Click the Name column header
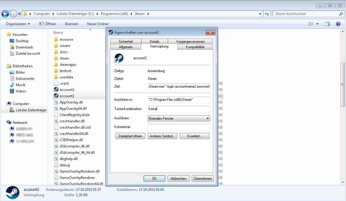 [58, 33]
